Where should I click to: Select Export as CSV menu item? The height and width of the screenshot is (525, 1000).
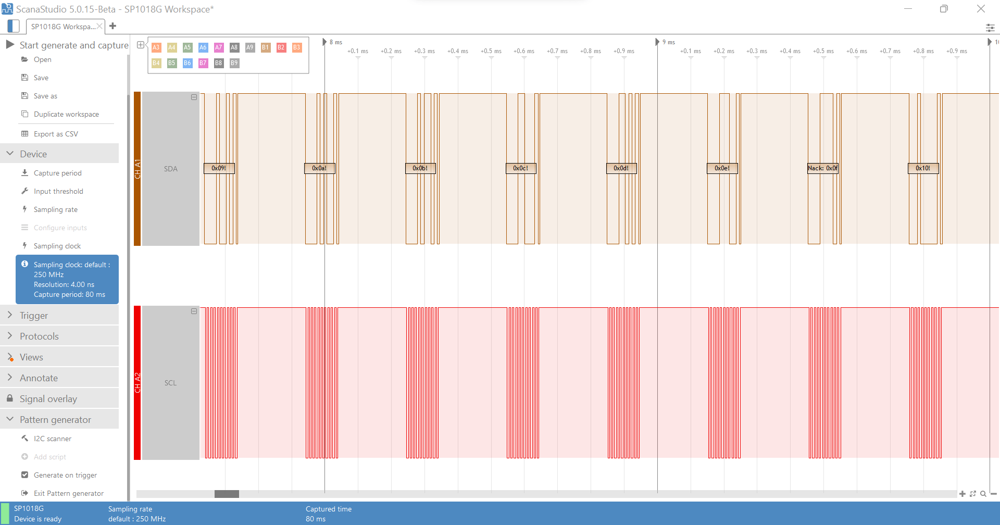pyautogui.click(x=56, y=134)
